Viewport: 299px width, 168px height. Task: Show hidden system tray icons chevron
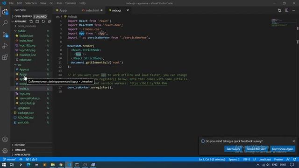258,165
